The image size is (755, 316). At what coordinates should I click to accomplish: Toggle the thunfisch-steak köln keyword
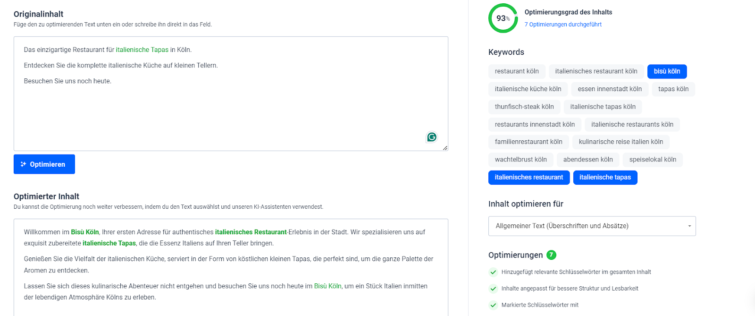click(524, 107)
